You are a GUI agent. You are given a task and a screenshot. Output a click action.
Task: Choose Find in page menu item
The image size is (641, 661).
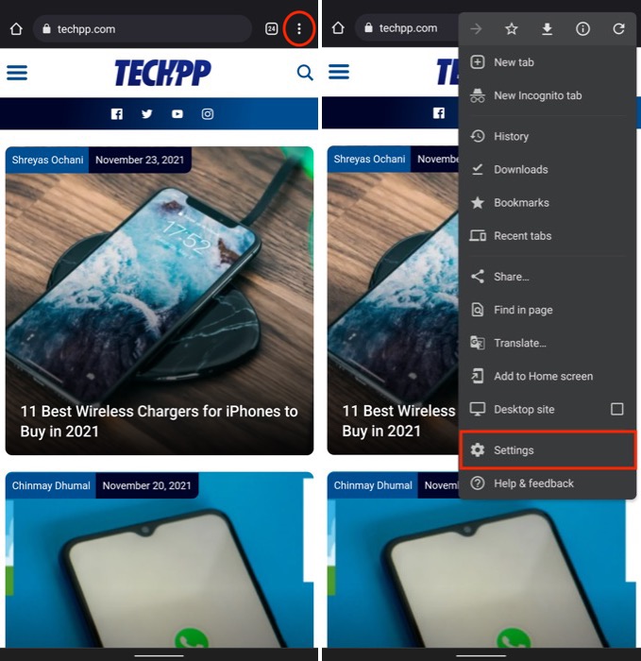coord(523,310)
